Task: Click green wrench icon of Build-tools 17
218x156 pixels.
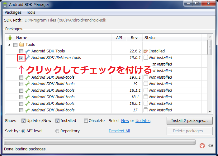Action: tap(27, 110)
